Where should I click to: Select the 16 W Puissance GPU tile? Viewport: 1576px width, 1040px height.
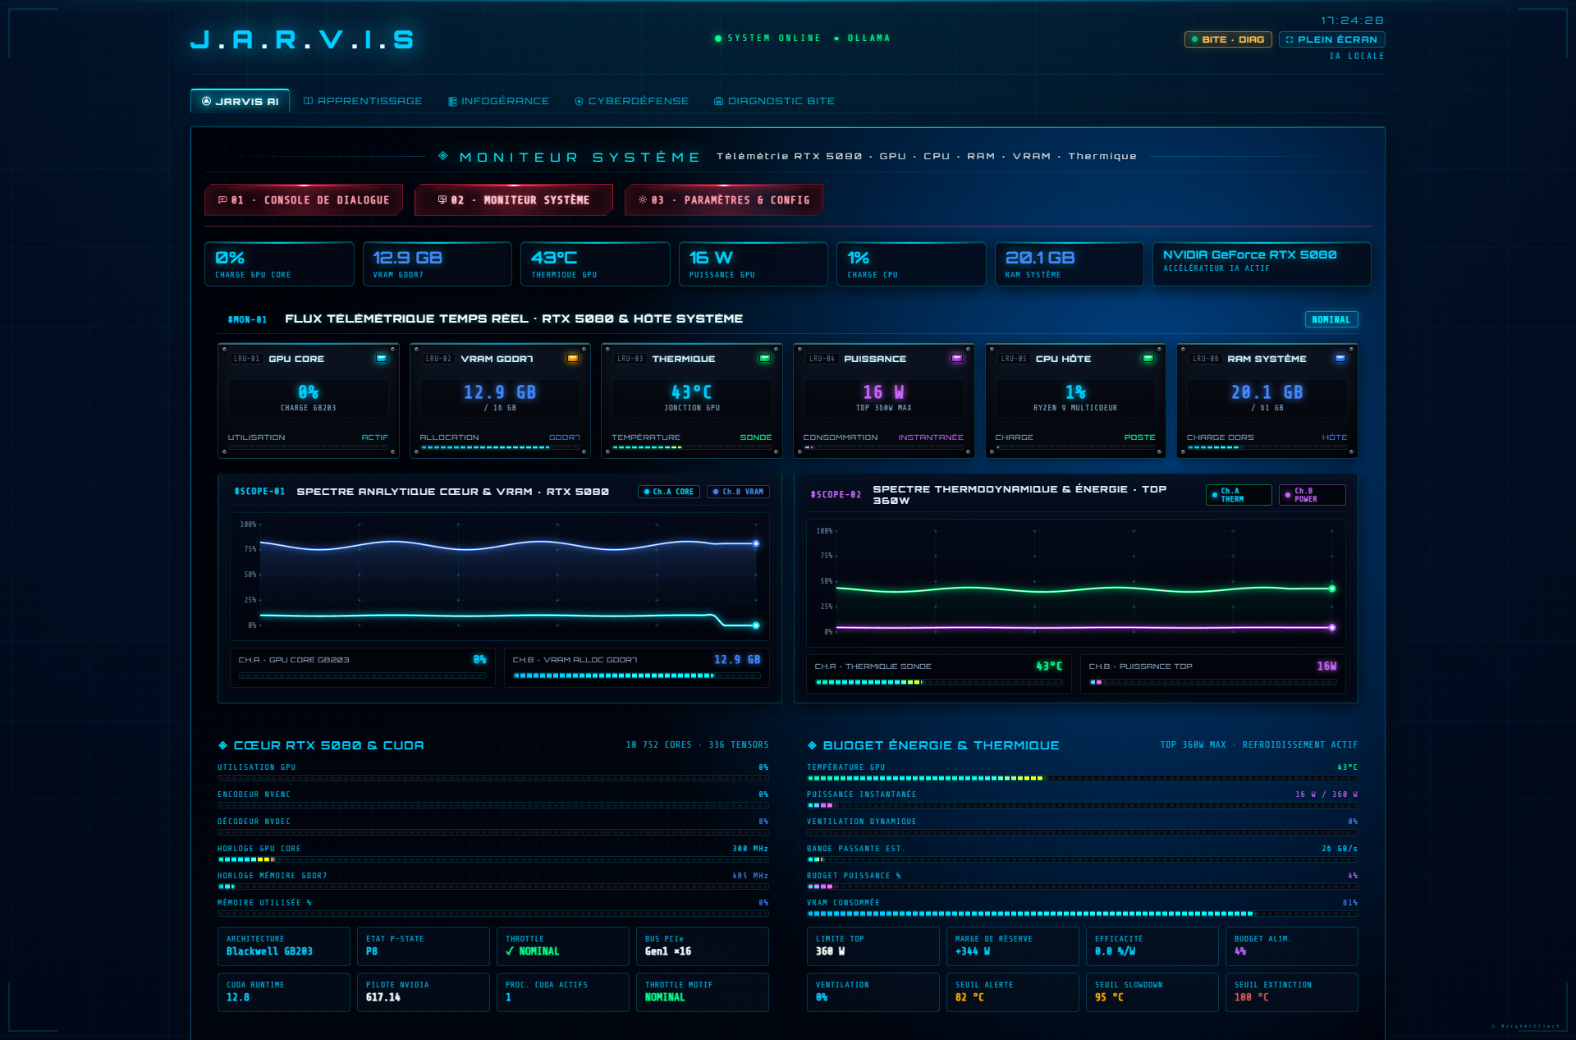pos(754,264)
